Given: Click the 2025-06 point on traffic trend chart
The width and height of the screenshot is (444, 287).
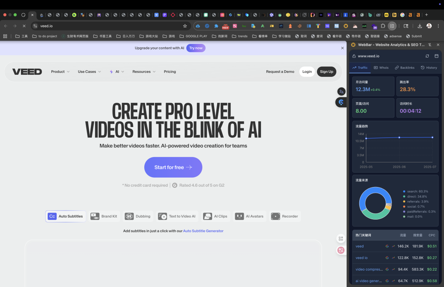Looking at the screenshot, I should pyautogui.click(x=399, y=138).
